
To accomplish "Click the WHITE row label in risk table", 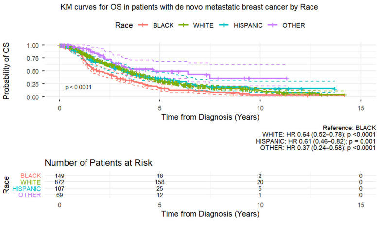I will (x=31, y=182).
